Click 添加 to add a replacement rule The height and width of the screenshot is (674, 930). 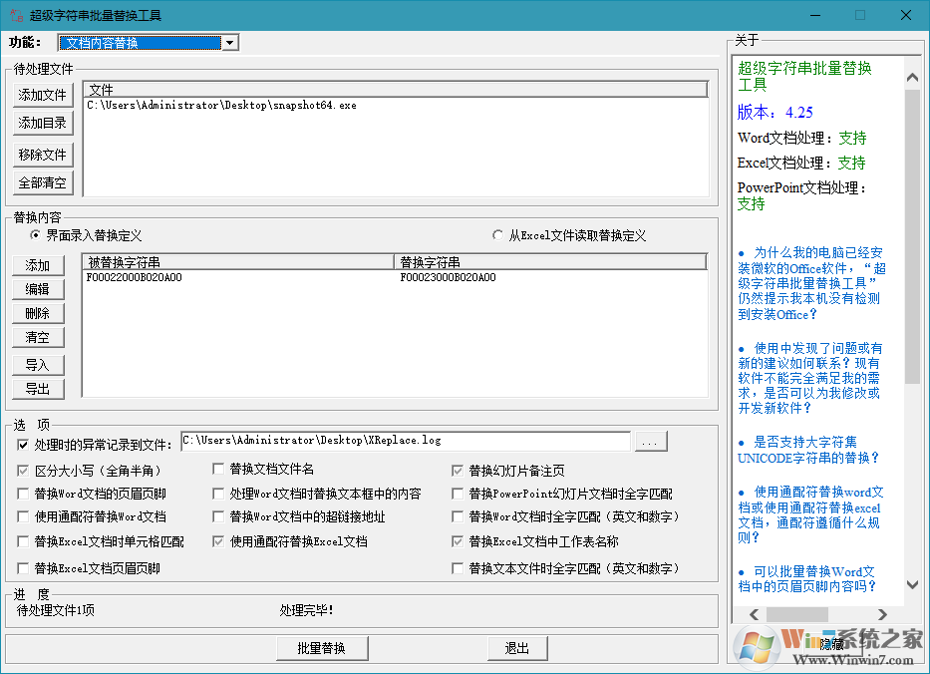pyautogui.click(x=38, y=265)
